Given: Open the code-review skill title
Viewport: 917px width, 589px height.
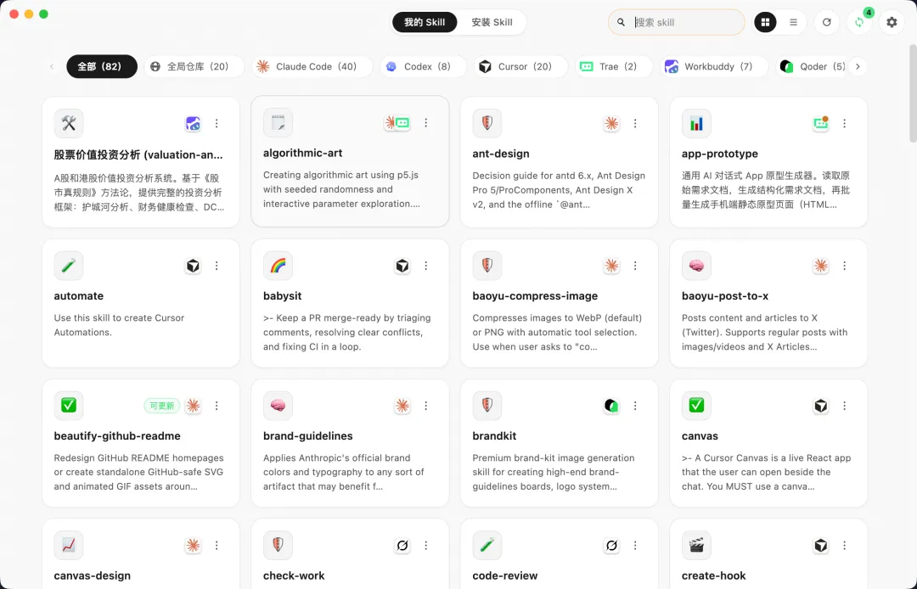Looking at the screenshot, I should click(x=504, y=575).
